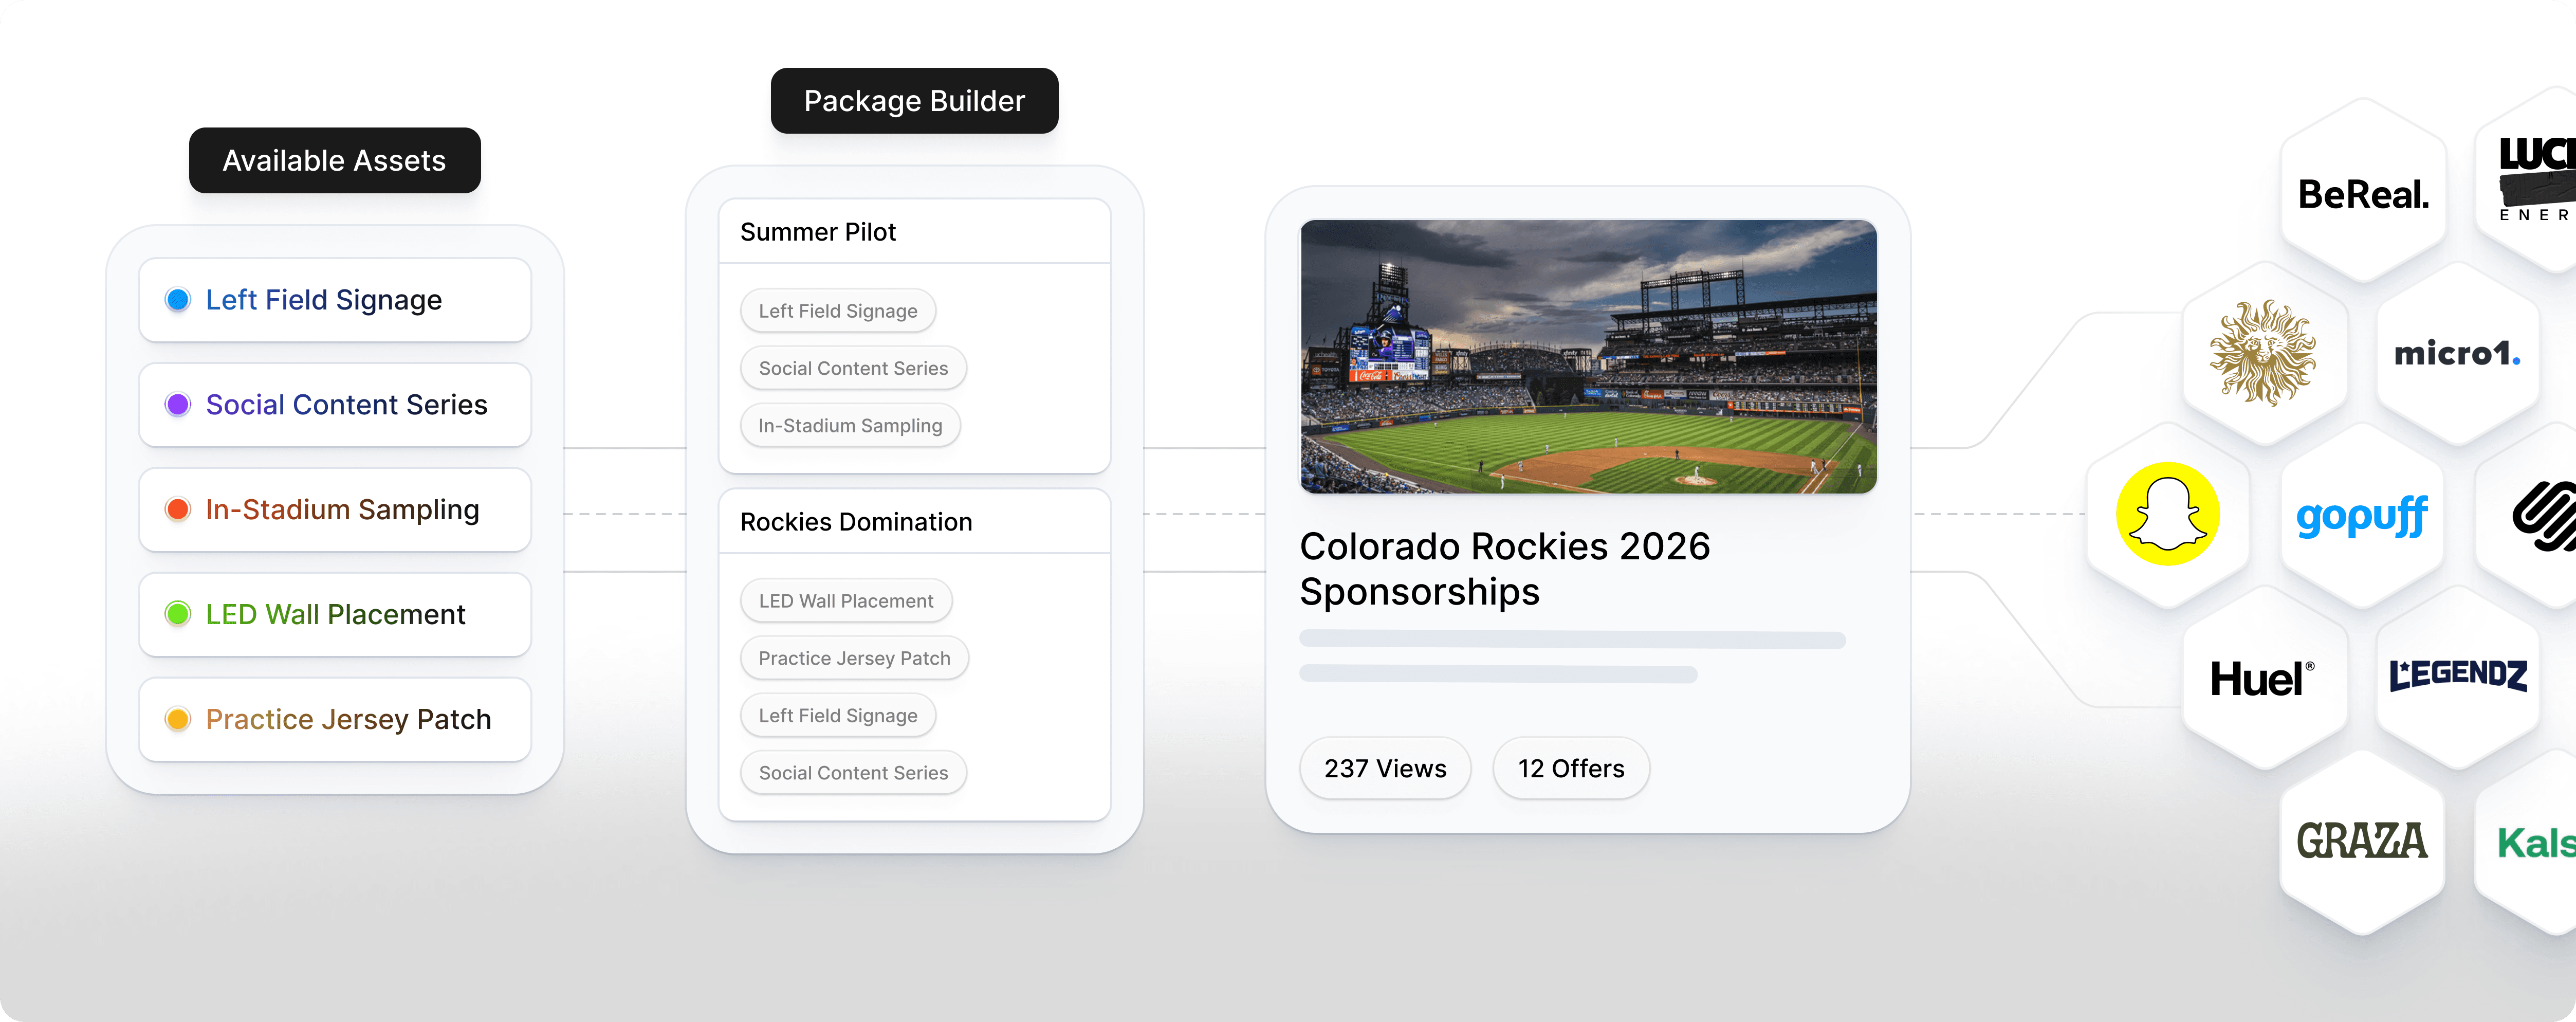Click the blue dot beside Left Field Signage
Screen dimensions: 2576x1022
pos(178,300)
